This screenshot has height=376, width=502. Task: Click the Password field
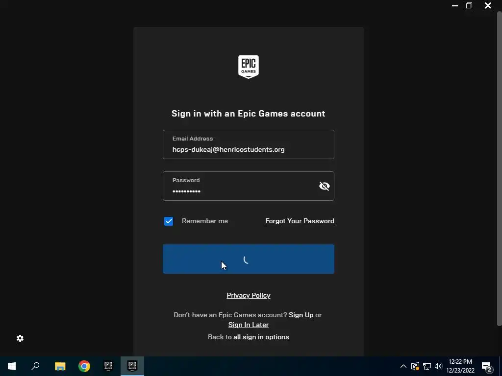pyautogui.click(x=249, y=186)
